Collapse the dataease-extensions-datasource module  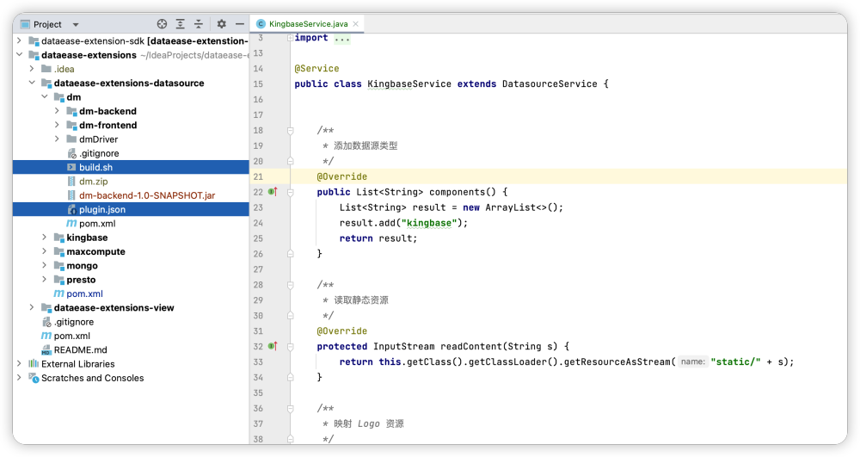pos(32,83)
